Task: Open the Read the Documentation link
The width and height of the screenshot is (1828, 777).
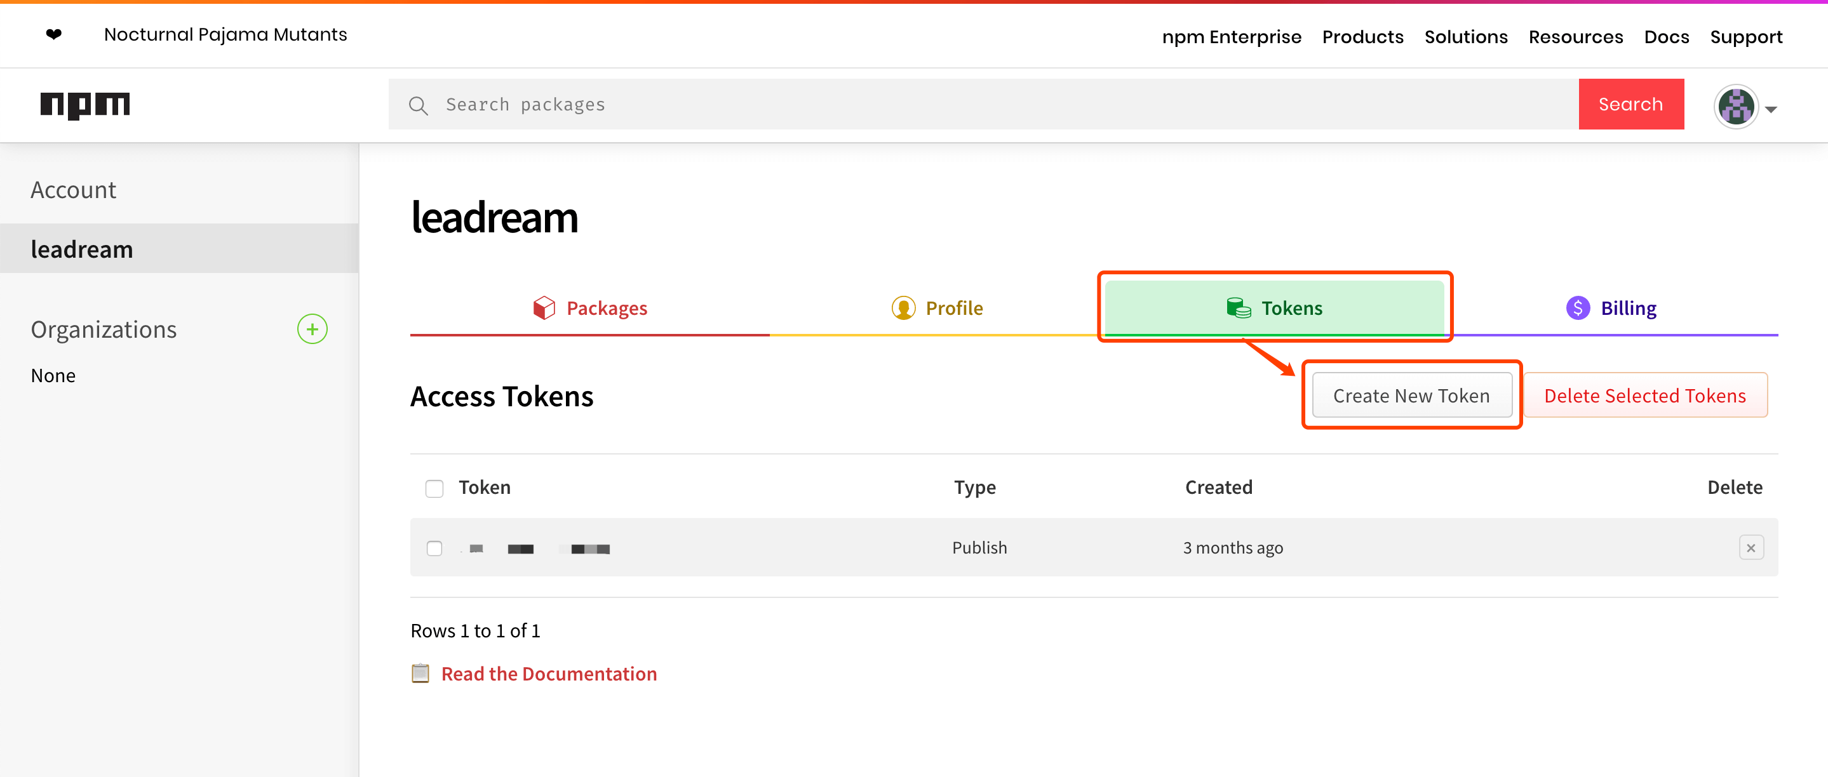Action: coord(549,674)
